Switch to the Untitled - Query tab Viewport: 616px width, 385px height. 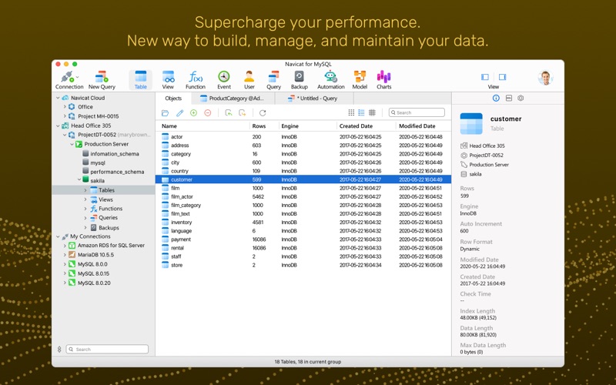[x=313, y=99]
